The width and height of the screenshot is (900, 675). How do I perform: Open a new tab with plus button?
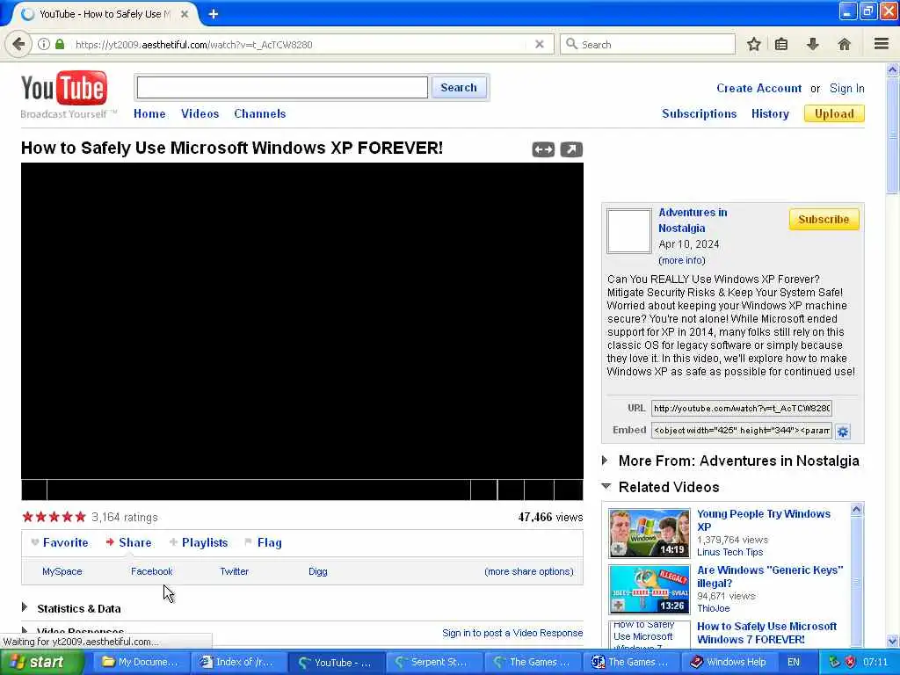point(214,14)
